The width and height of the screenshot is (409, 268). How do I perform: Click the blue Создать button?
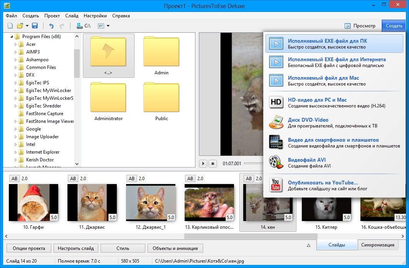coord(394,26)
